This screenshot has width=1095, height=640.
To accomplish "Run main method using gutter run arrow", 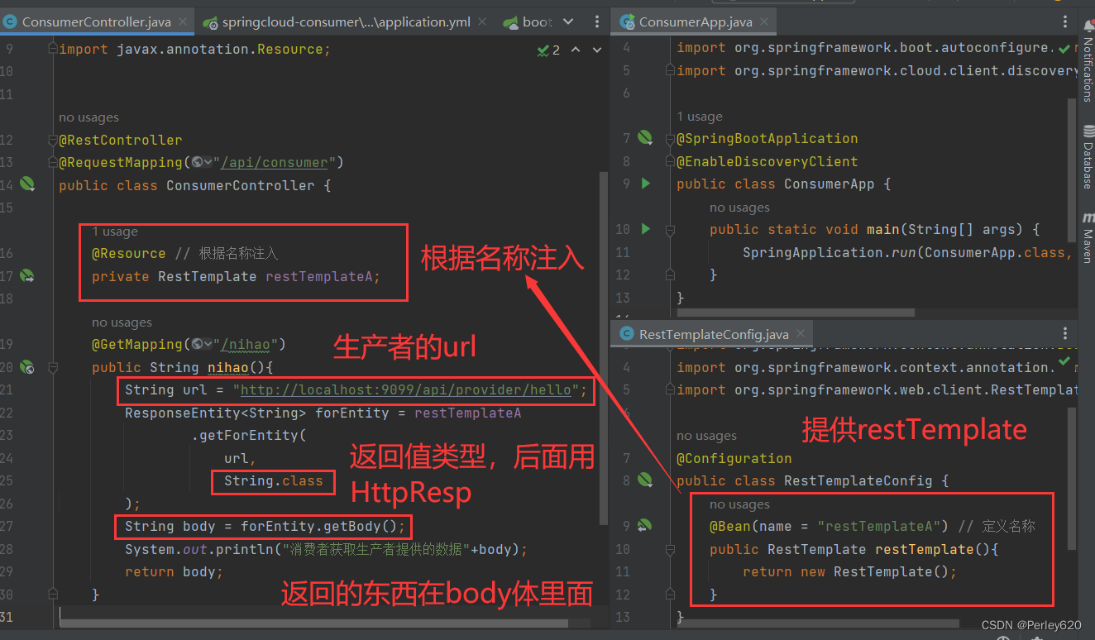I will (x=646, y=229).
